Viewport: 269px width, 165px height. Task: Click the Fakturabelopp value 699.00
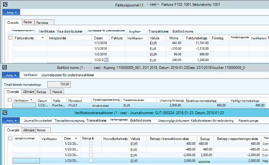point(204,54)
